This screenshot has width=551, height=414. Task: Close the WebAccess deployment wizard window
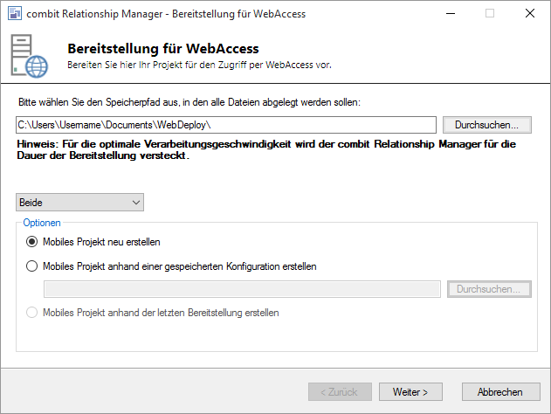(530, 14)
